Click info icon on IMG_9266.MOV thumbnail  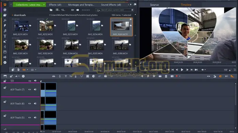(131, 19)
